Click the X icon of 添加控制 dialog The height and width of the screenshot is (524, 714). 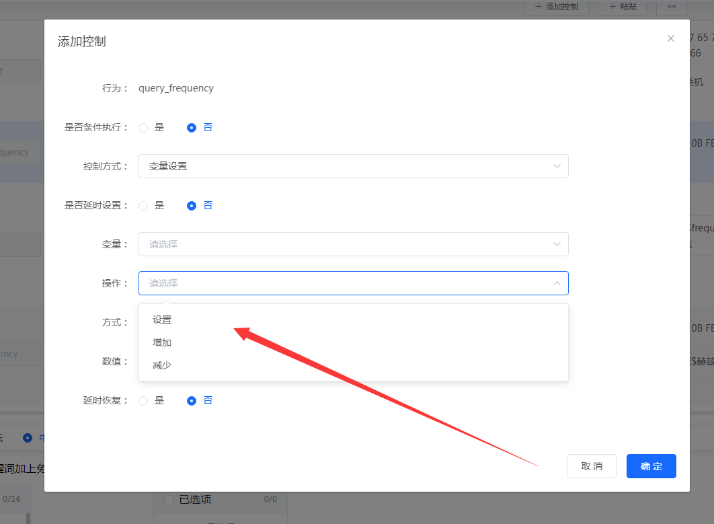point(670,38)
